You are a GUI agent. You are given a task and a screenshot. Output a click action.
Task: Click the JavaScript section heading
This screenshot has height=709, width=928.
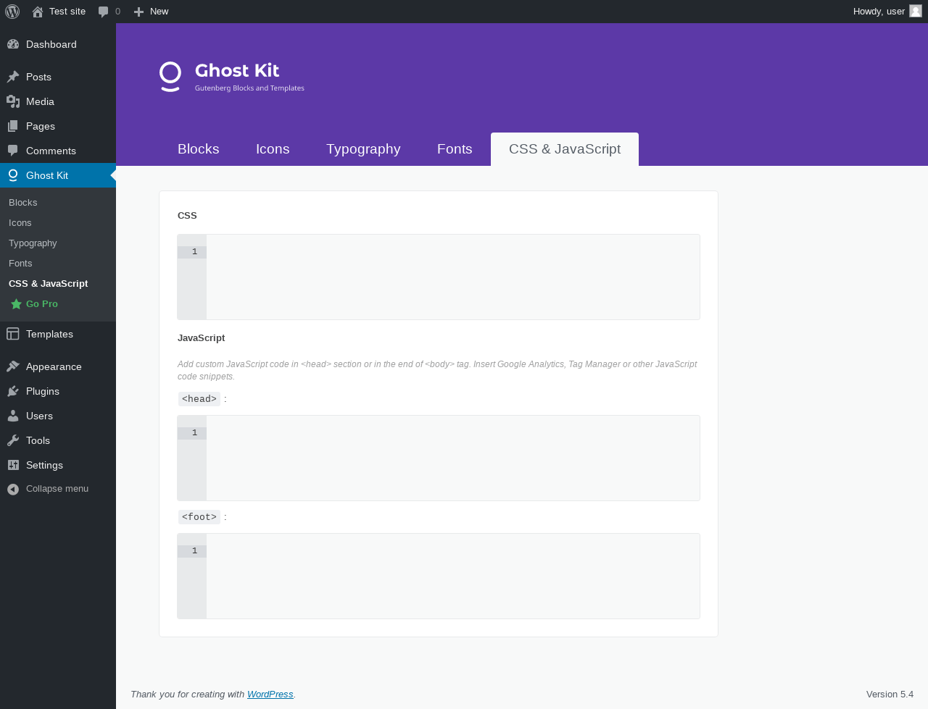tap(202, 338)
